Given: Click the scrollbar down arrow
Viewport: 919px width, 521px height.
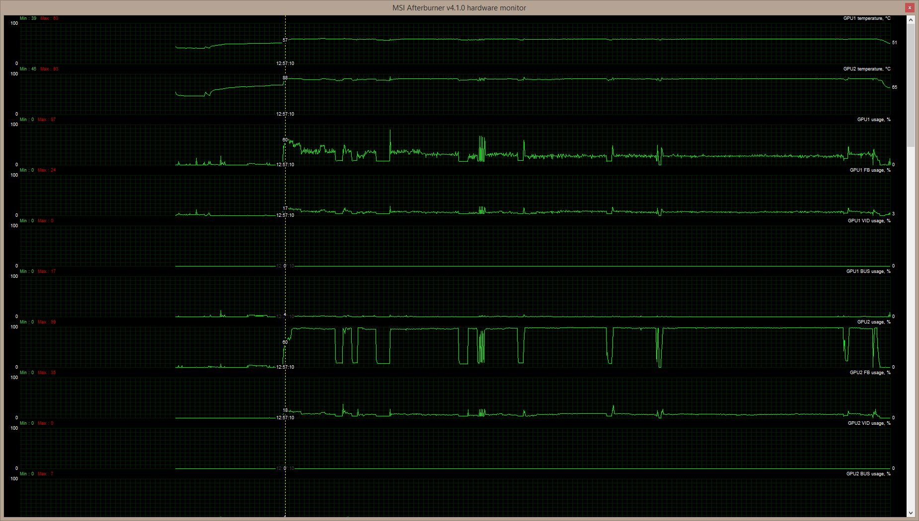Looking at the screenshot, I should pyautogui.click(x=911, y=513).
